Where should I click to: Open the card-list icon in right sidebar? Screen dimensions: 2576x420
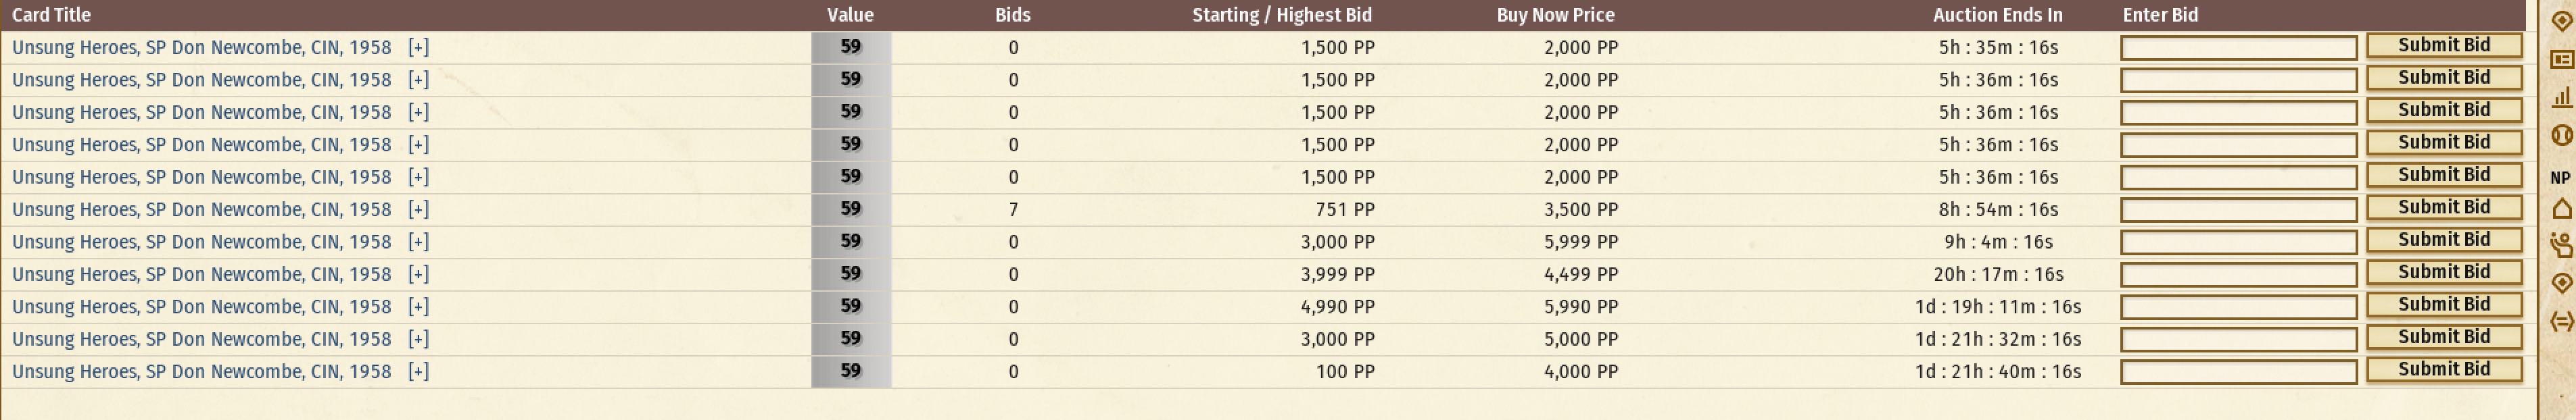pos(2562,59)
